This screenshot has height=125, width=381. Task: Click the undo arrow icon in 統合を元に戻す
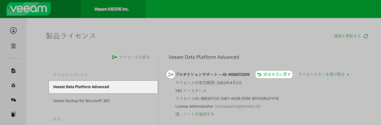(x=259, y=74)
